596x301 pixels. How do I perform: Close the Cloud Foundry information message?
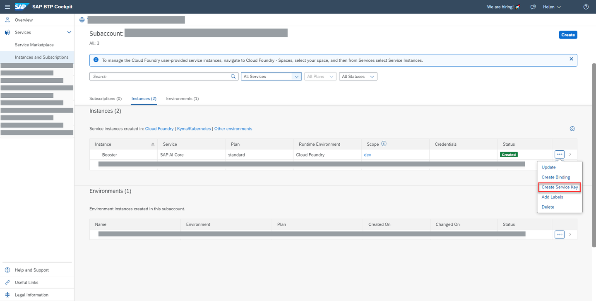click(571, 59)
